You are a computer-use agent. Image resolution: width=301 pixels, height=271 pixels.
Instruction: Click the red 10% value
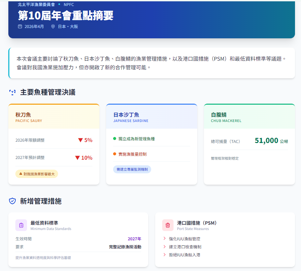87,158
